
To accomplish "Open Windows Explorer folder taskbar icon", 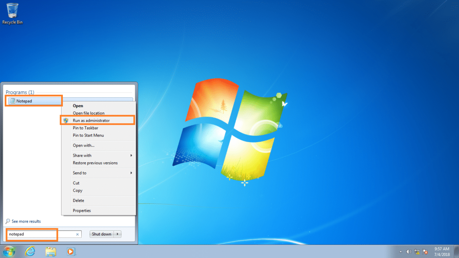I will pyautogui.click(x=51, y=252).
